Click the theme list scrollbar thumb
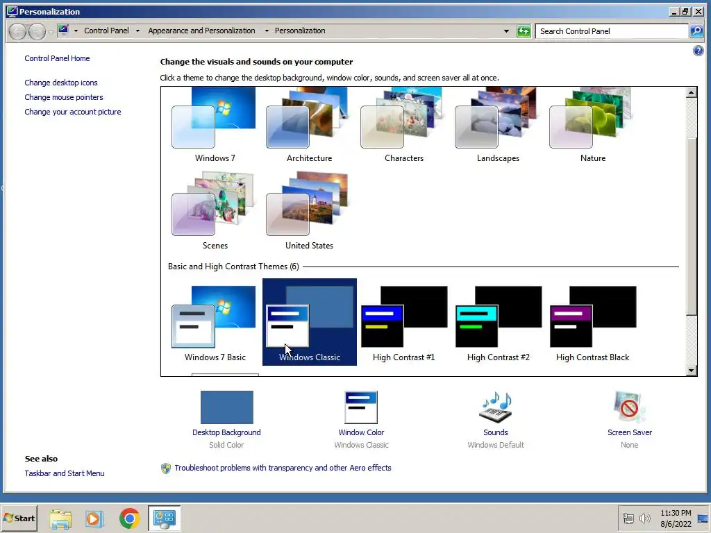The image size is (711, 533). point(691,226)
